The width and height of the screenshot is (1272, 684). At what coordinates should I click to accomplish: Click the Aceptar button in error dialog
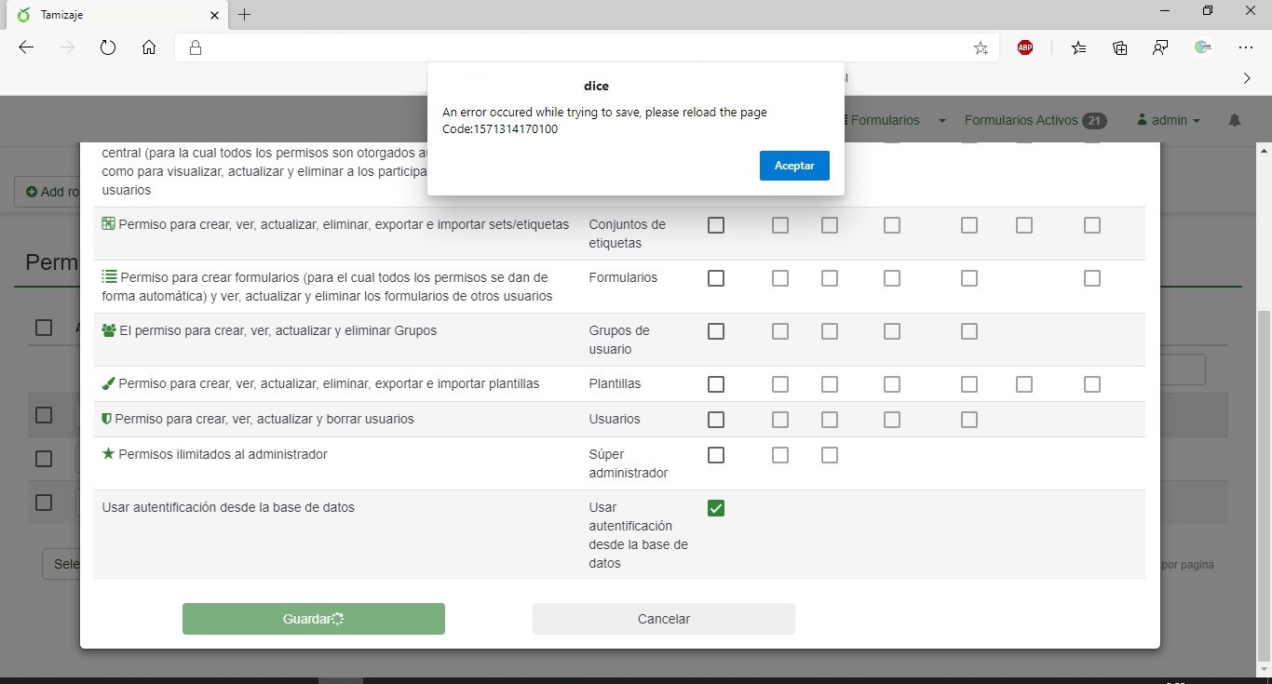coord(793,166)
